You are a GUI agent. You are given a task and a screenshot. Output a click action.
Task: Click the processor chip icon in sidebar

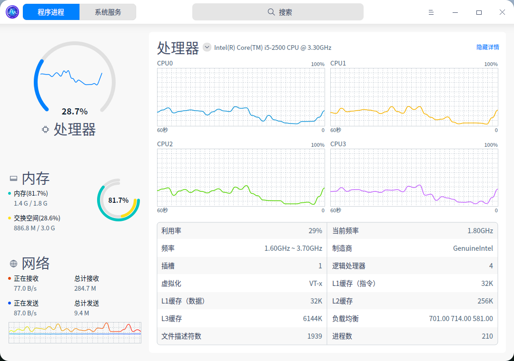click(x=45, y=129)
